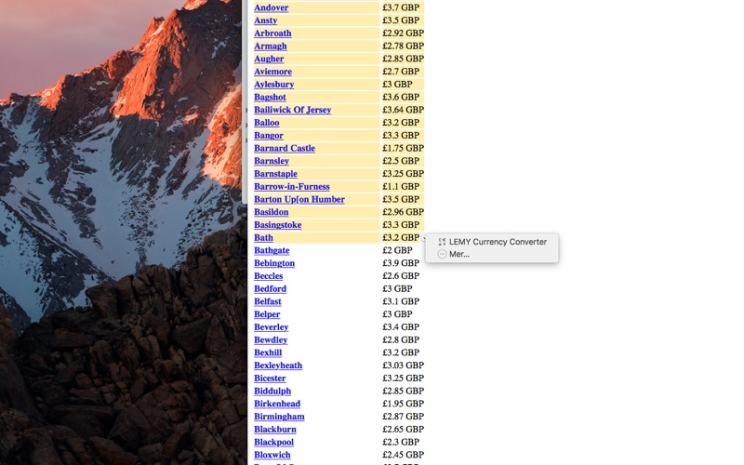Select LEMY Currency Converter in popup menu

[492, 242]
